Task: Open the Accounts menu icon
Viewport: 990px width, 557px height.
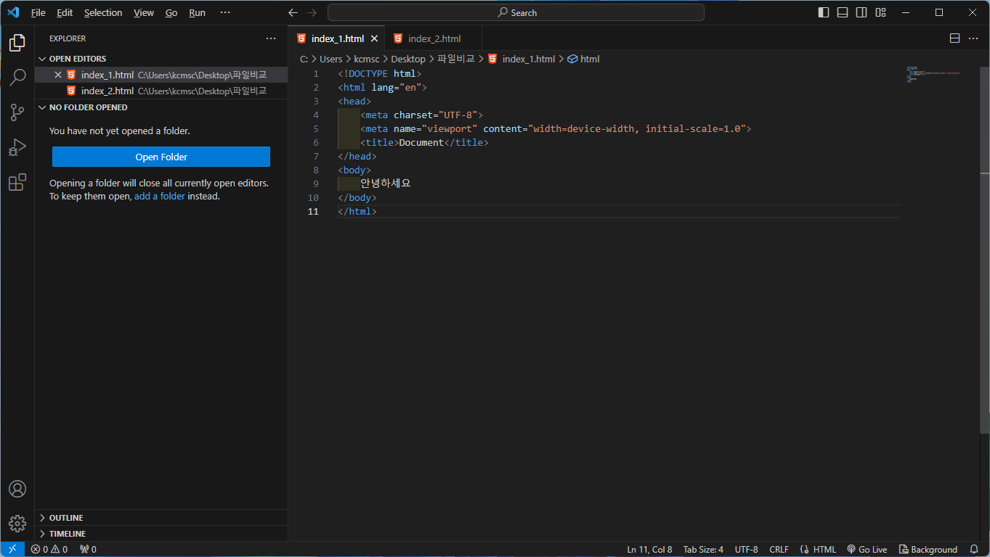Action: click(17, 489)
